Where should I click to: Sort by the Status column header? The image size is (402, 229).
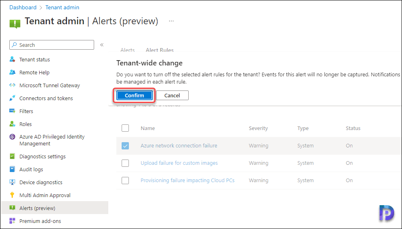click(x=353, y=128)
